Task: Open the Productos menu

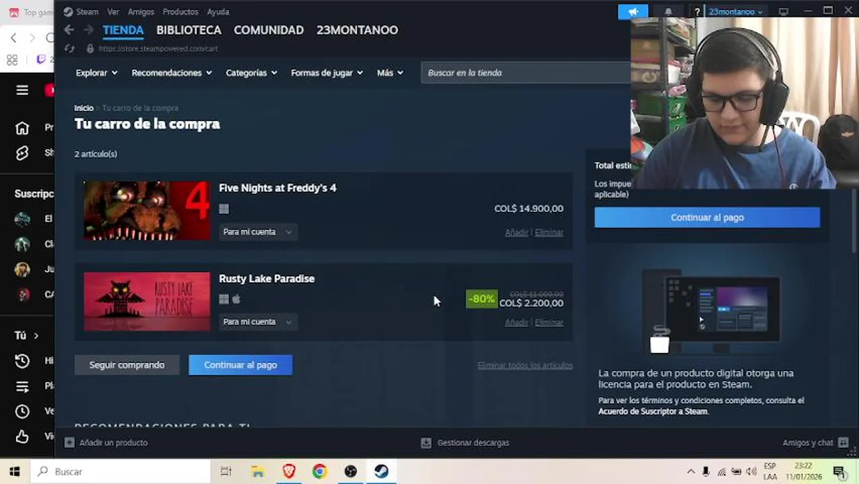Action: point(180,11)
